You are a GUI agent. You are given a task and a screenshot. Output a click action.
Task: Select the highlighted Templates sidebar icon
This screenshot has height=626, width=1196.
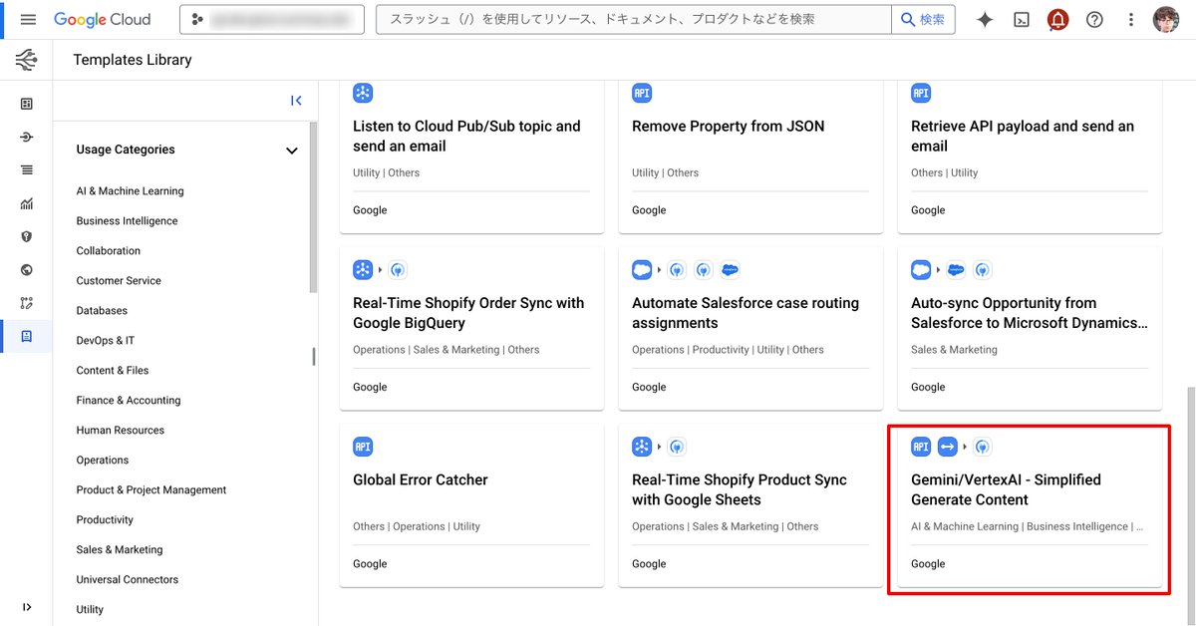[26, 336]
